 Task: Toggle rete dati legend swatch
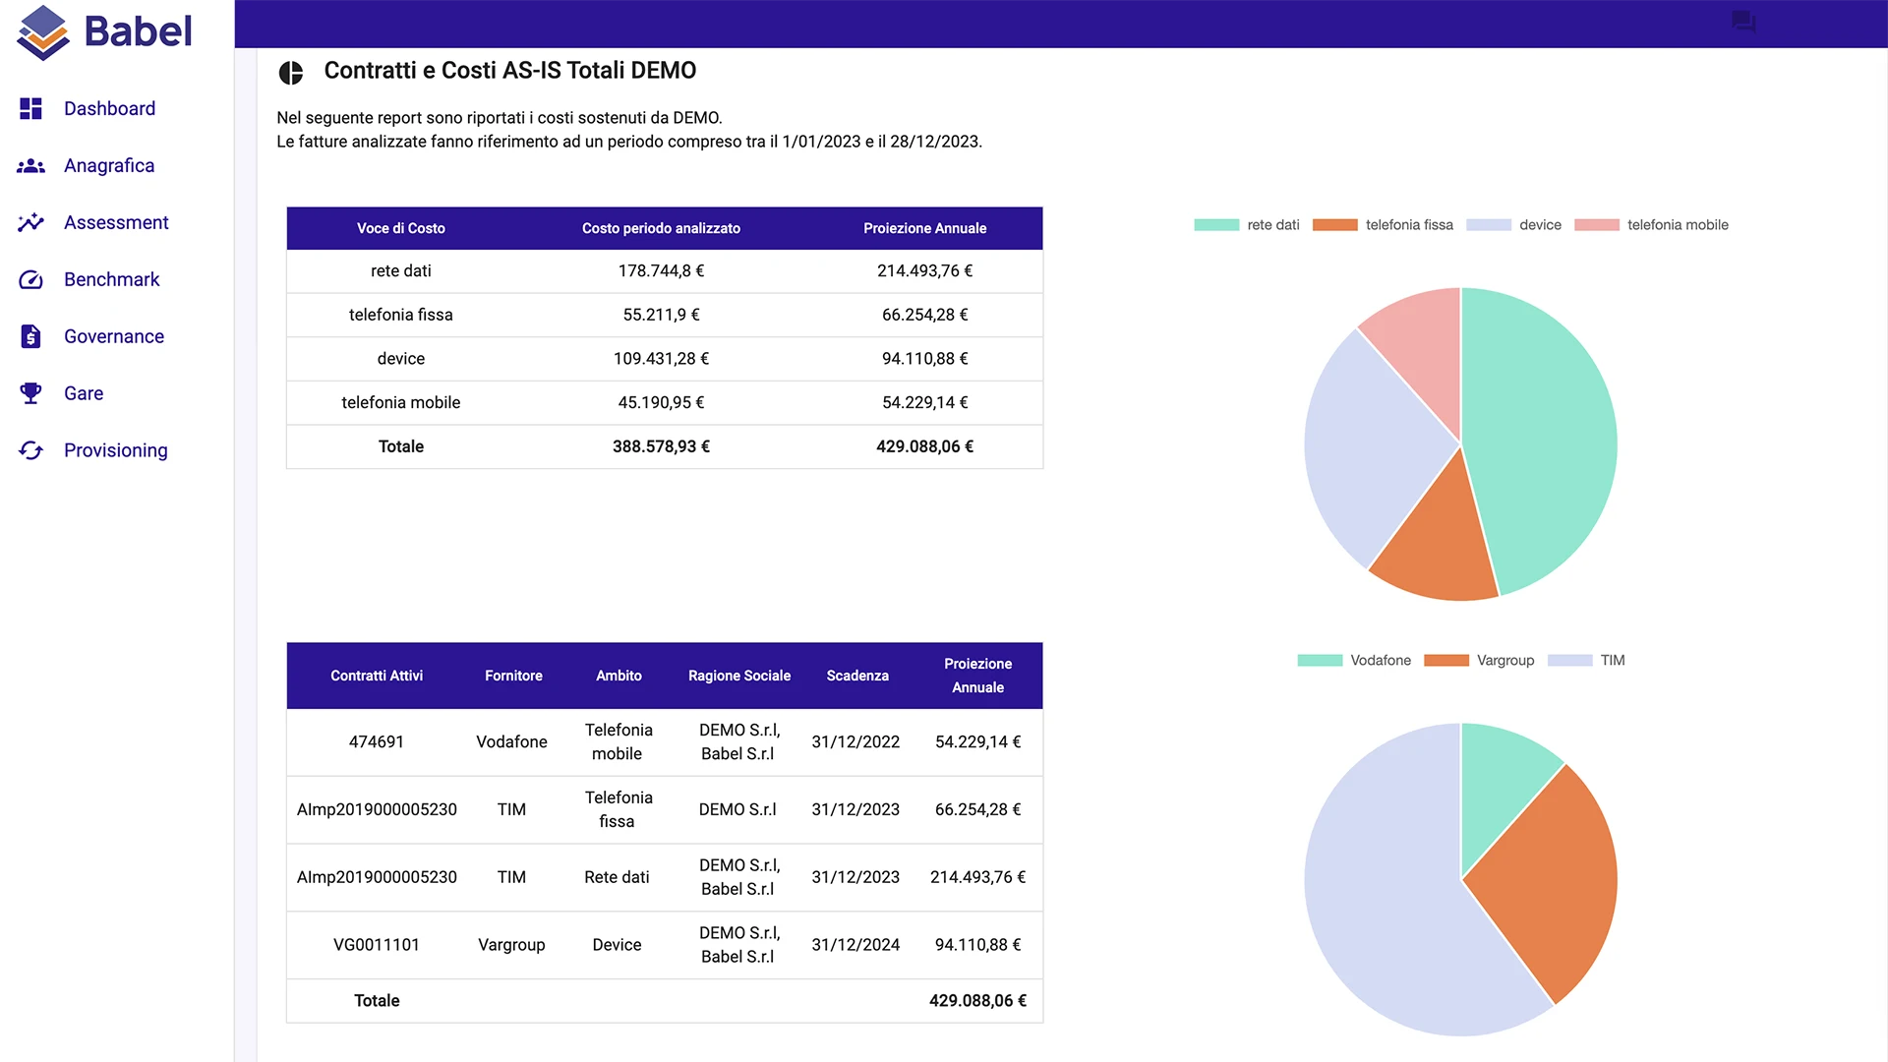(x=1216, y=225)
